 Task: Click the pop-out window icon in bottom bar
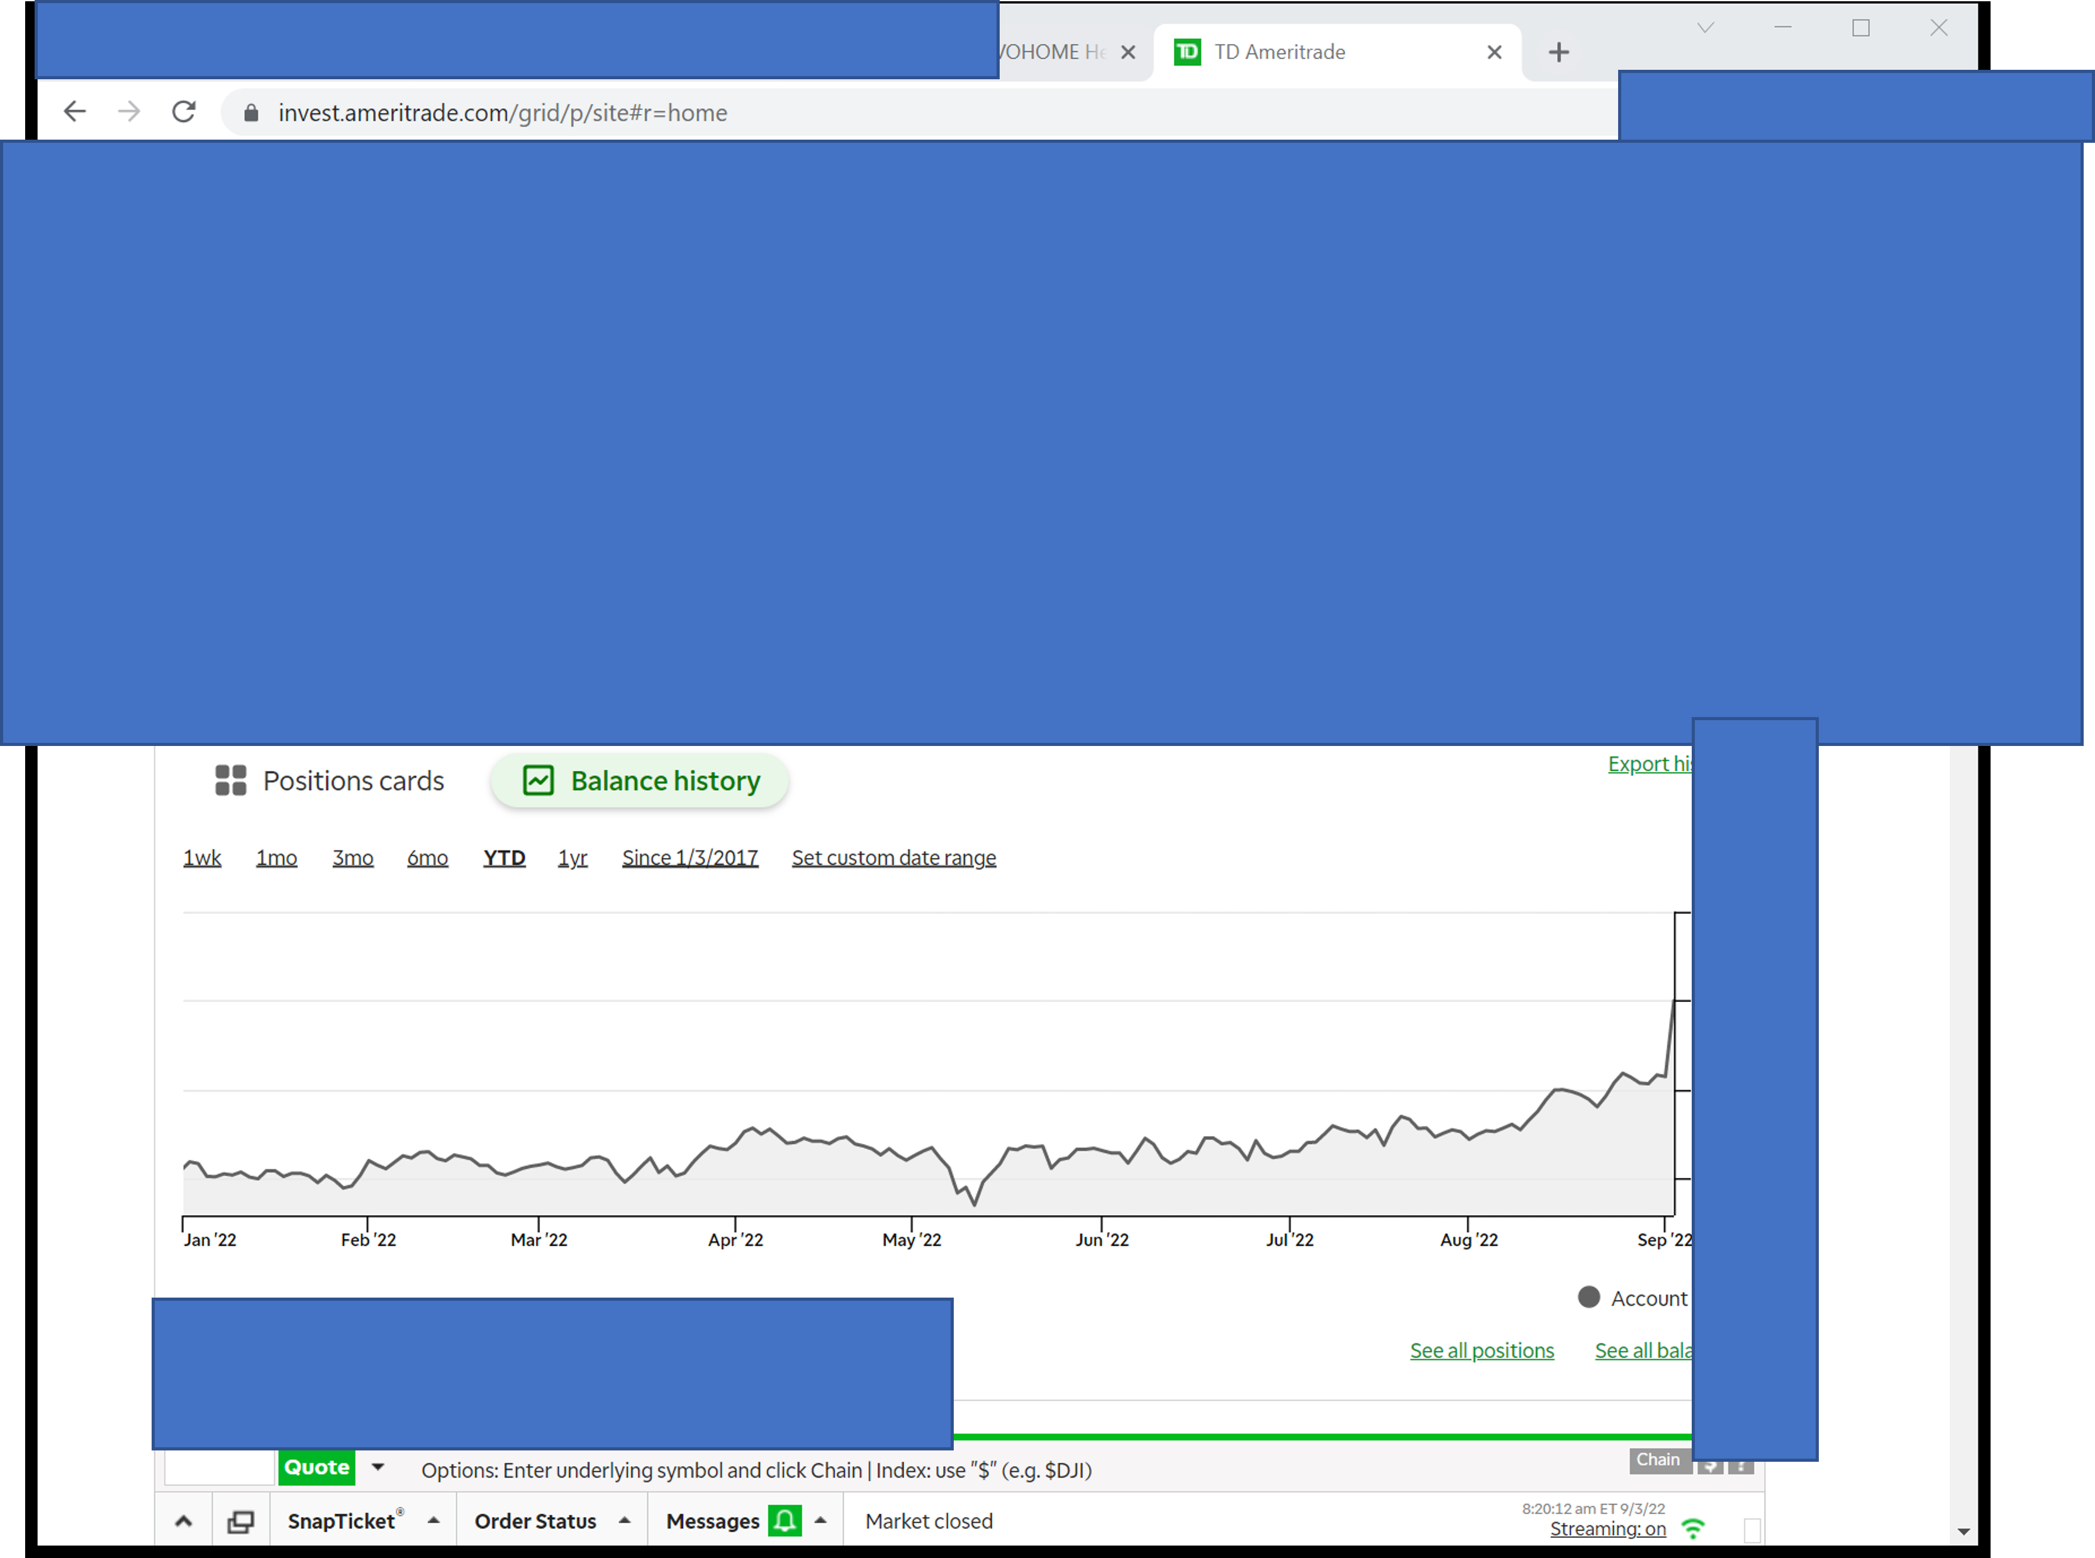click(x=240, y=1522)
